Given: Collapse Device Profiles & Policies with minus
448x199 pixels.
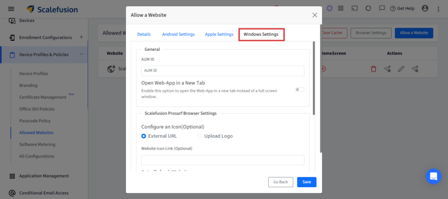Looking at the screenshot, I should [81, 54].
